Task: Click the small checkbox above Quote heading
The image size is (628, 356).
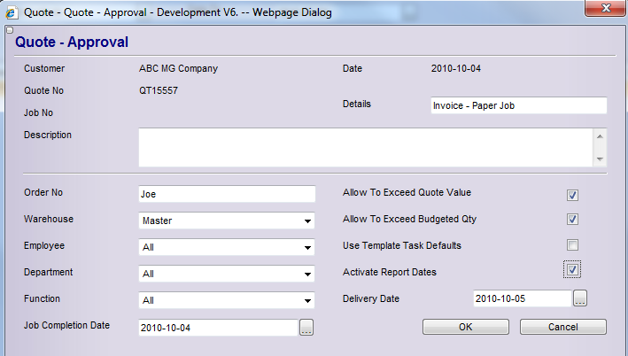Action: point(8,30)
